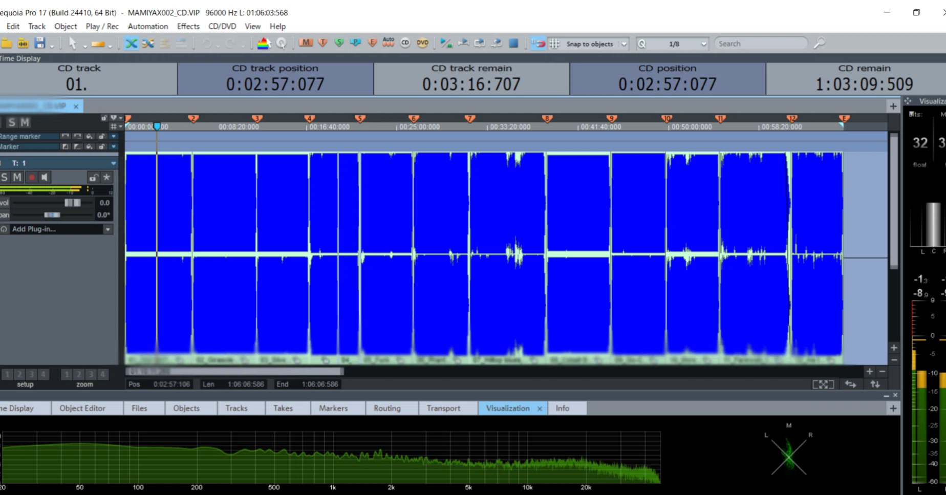
Task: Open the Automation menu
Action: 148,26
